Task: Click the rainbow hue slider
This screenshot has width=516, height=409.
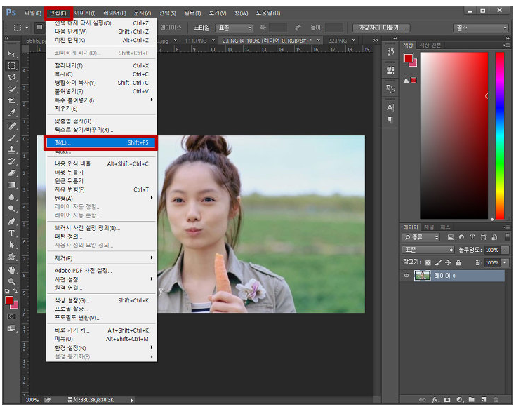Action: tap(500, 135)
